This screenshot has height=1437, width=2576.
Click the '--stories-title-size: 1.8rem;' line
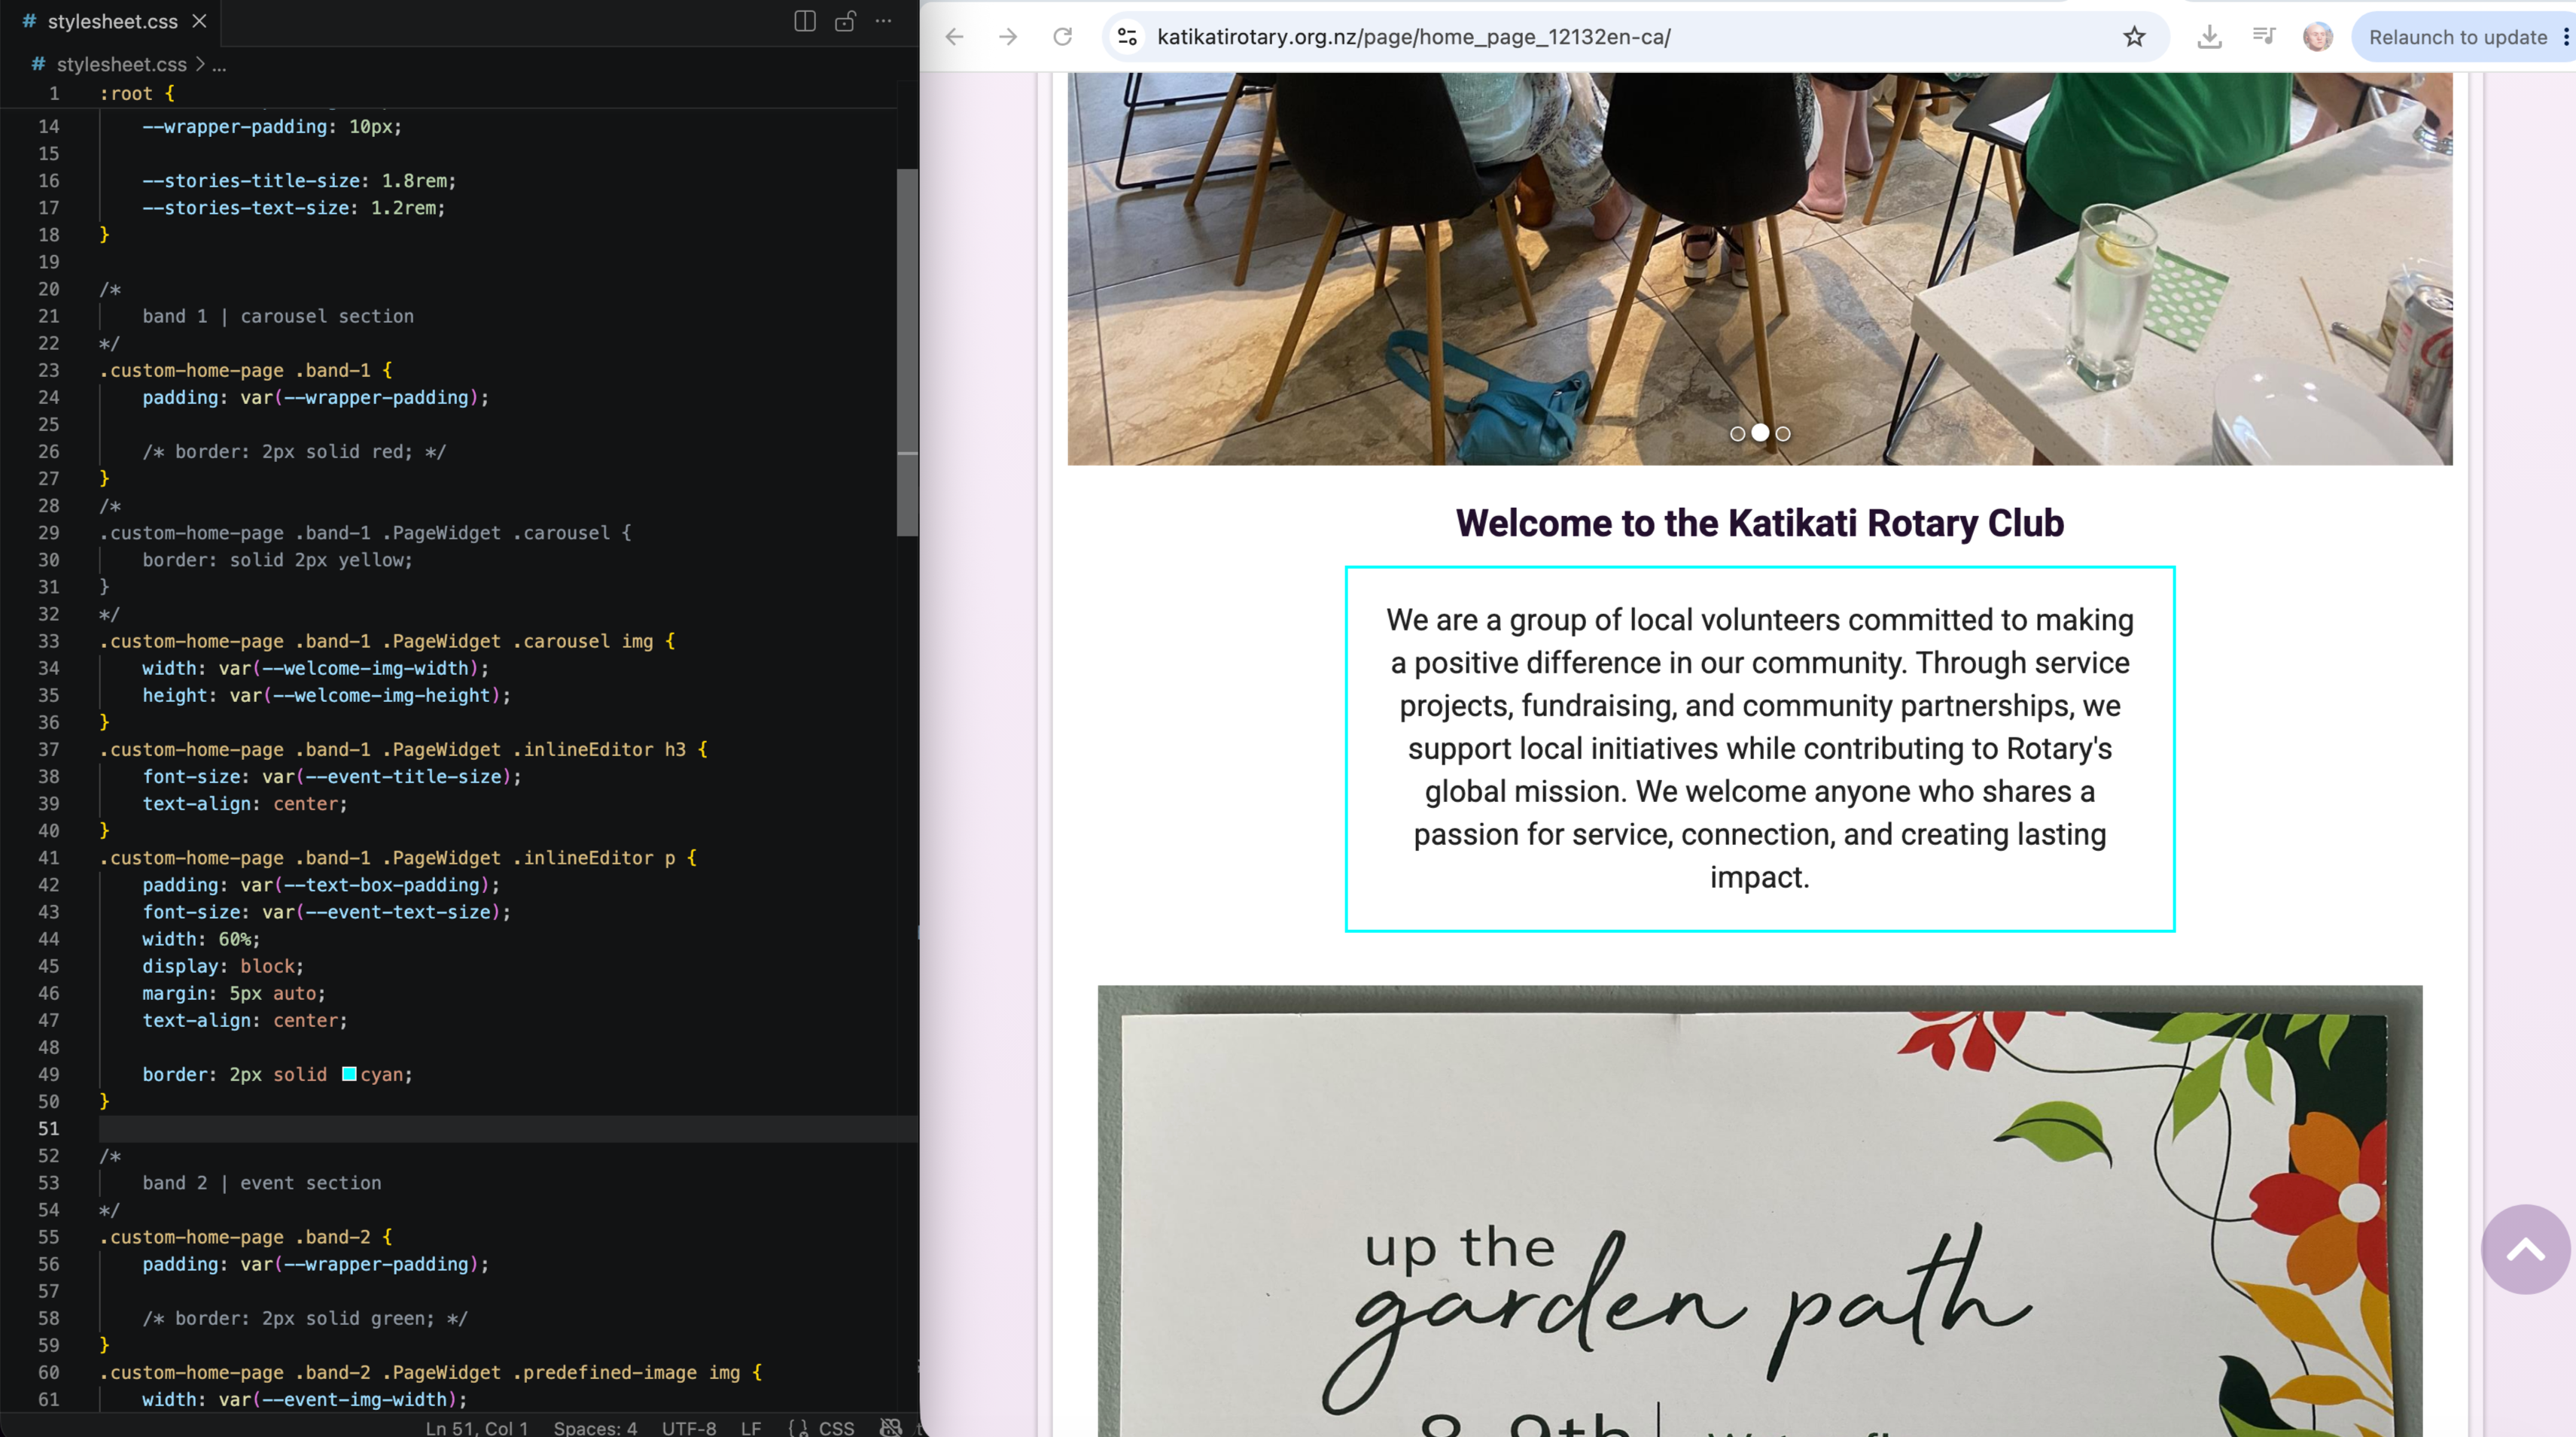299,181
